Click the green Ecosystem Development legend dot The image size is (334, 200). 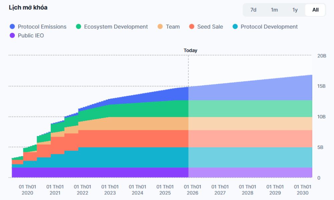coord(78,27)
